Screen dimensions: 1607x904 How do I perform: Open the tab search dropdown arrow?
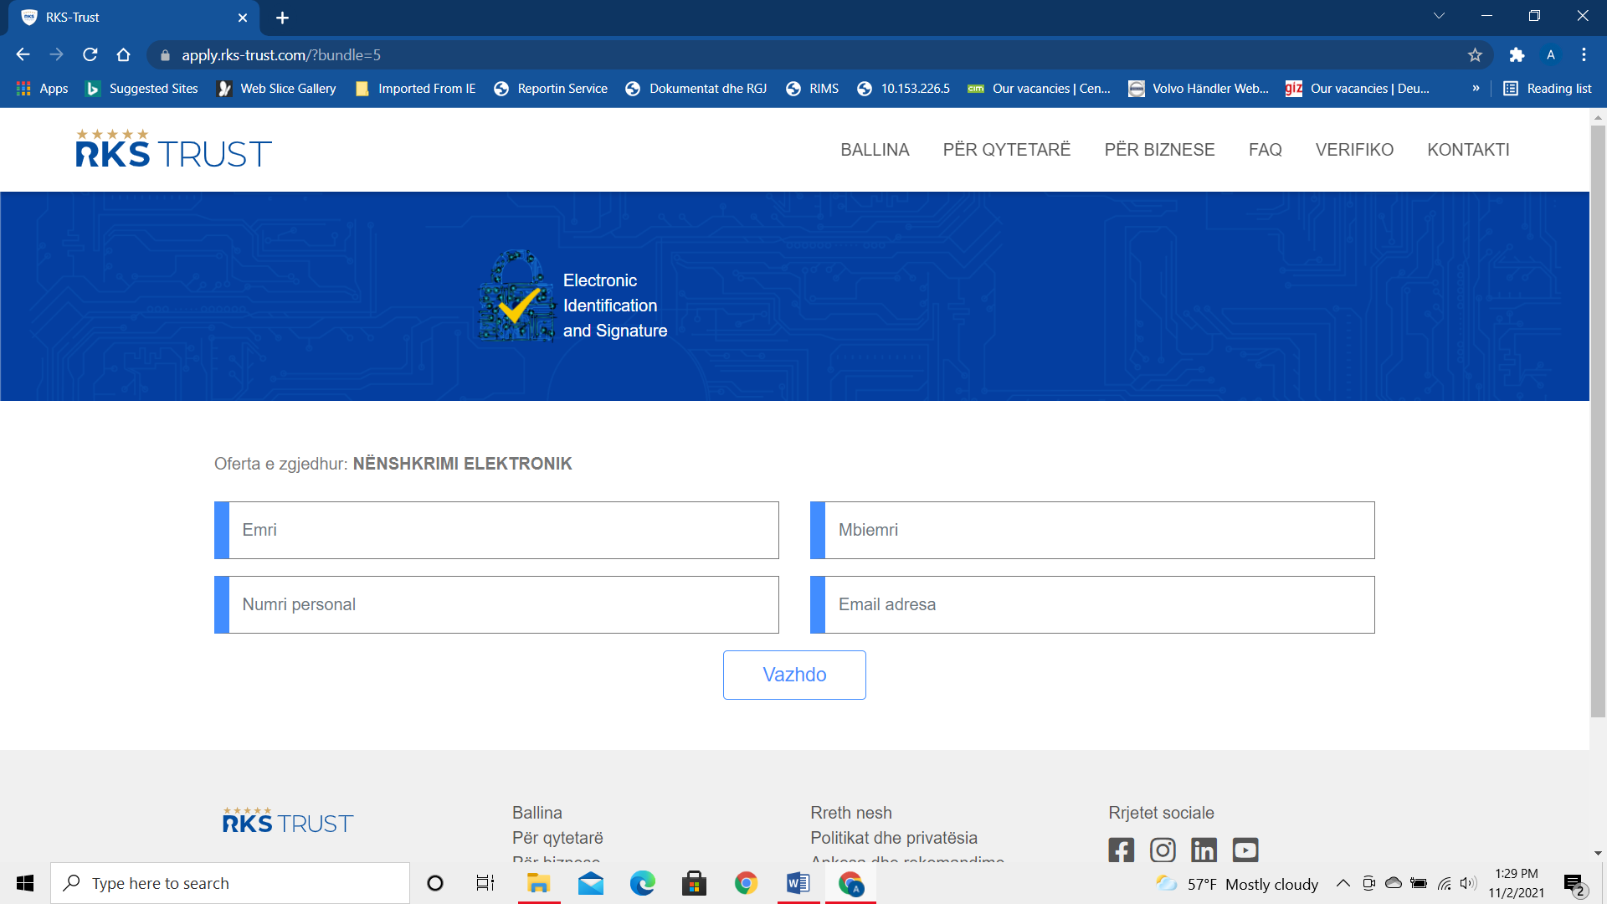click(x=1439, y=16)
